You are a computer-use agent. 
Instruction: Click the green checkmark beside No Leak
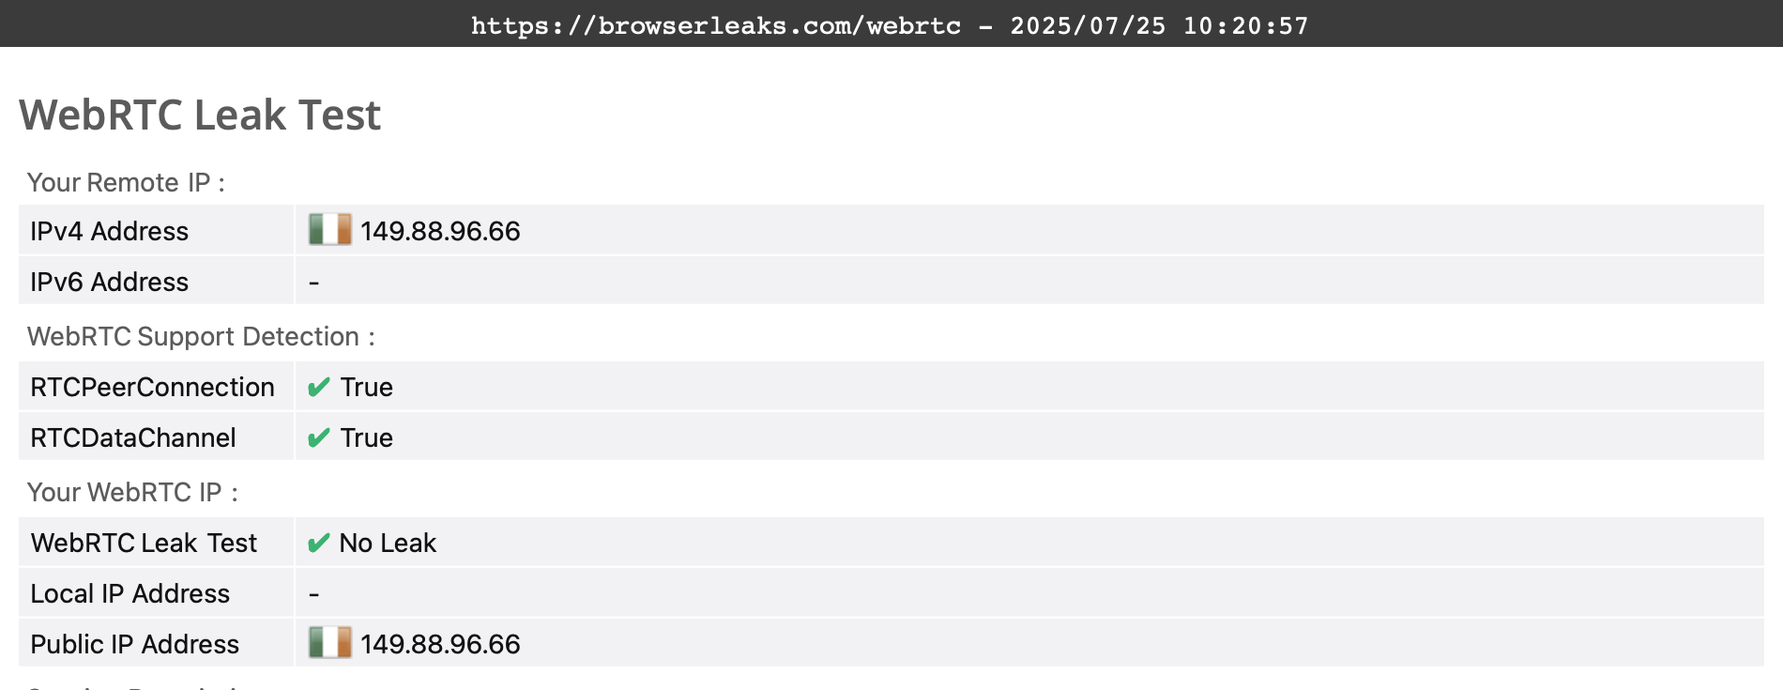[319, 543]
